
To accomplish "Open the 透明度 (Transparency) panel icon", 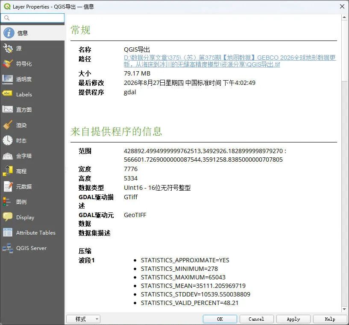I will tap(8, 79).
